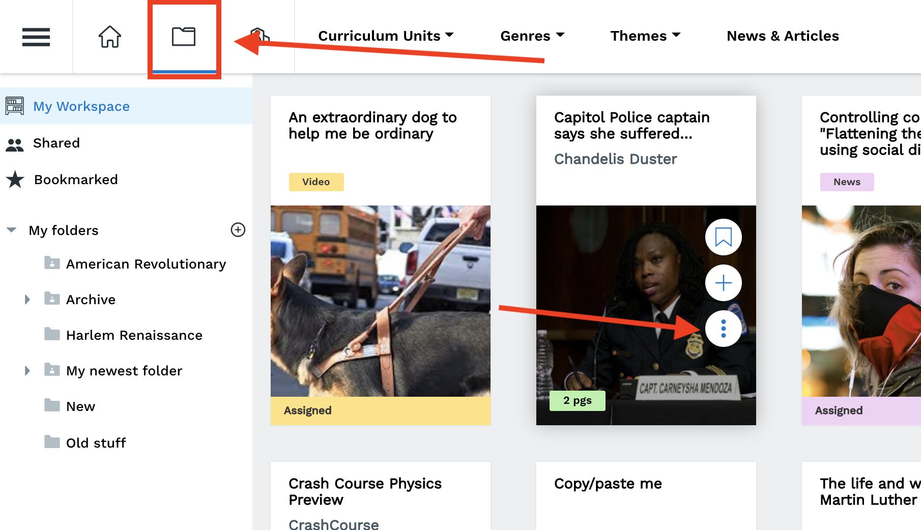The image size is (921, 530).
Task: Open News & Articles menu item
Action: [x=783, y=36]
